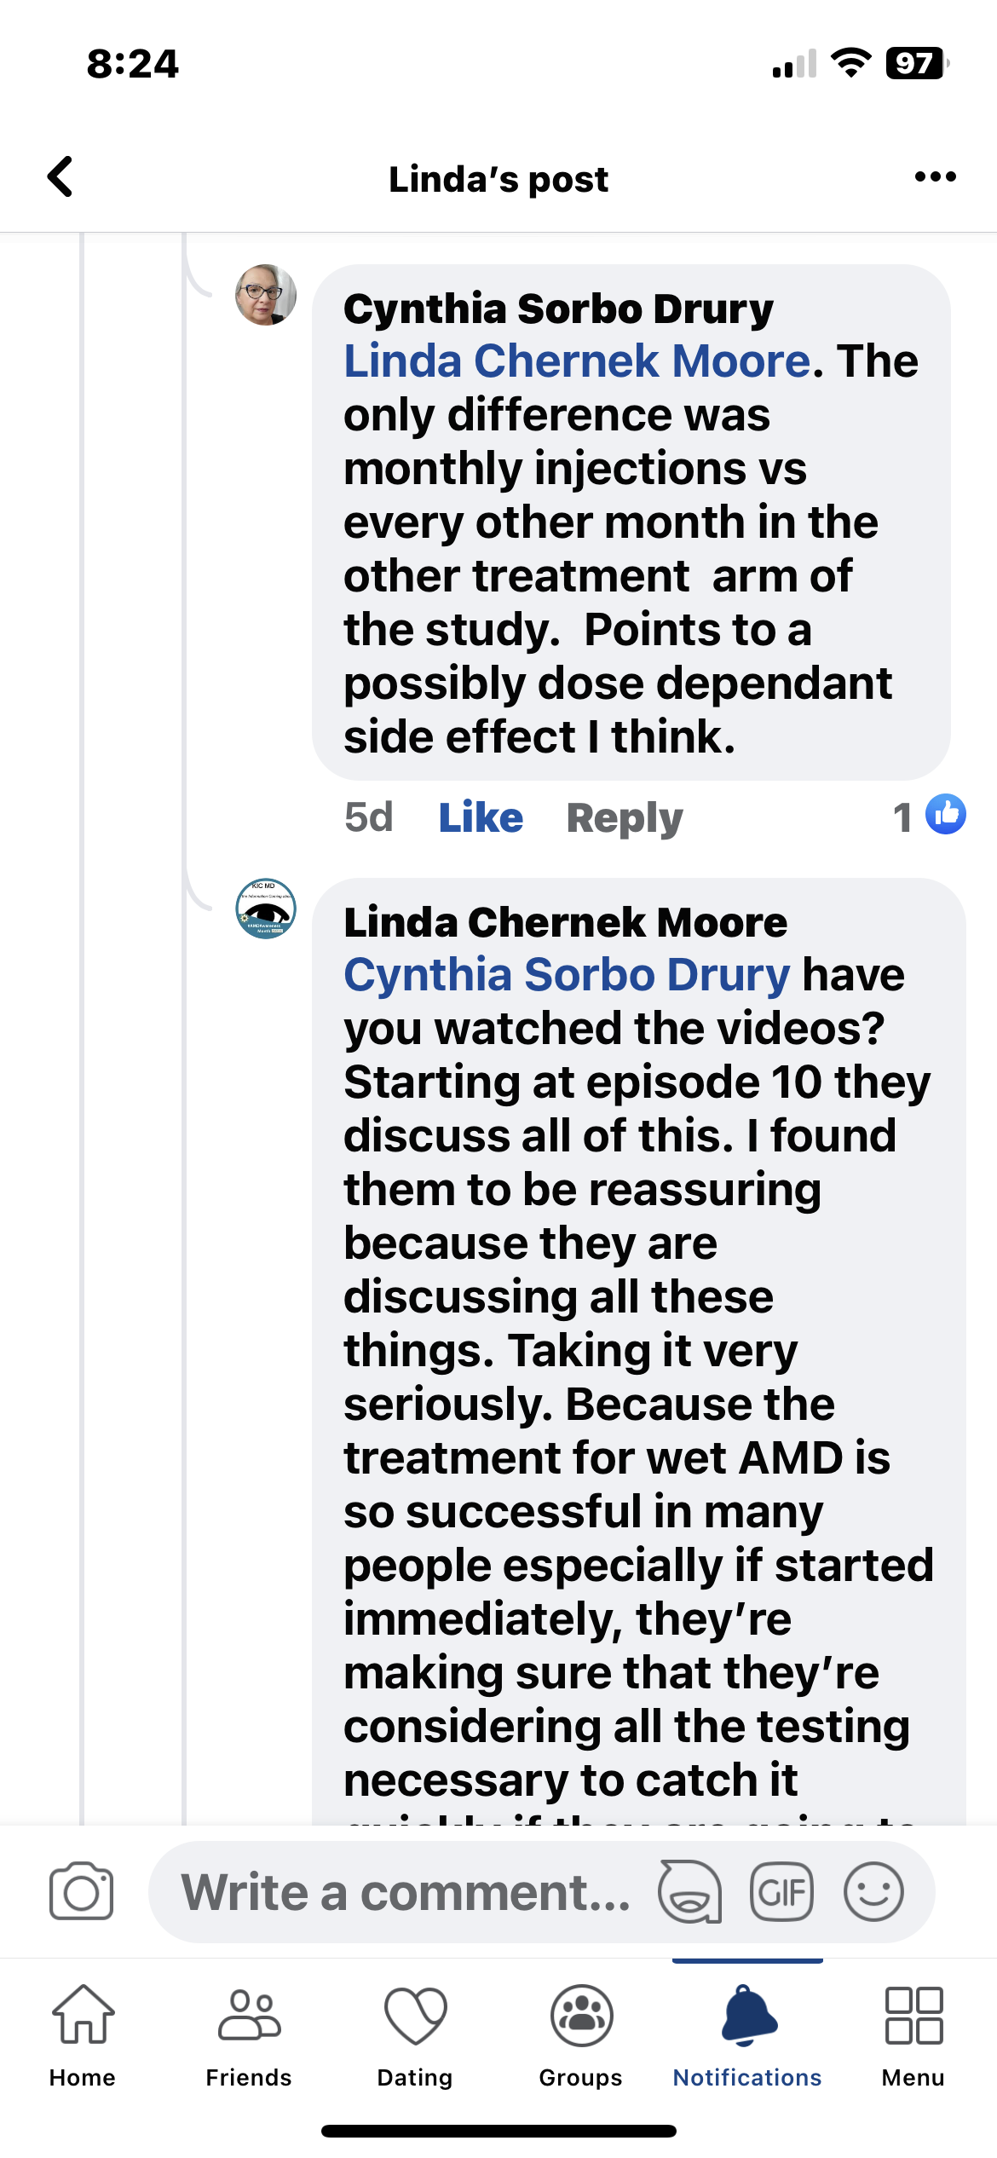Screen dimensions: 997x2158
Task: Tap the Write a comment field
Action: coord(405,1891)
